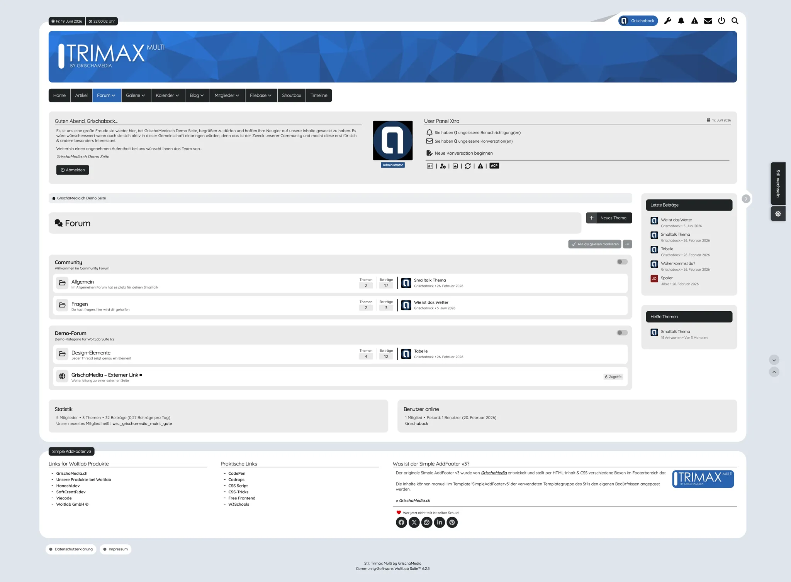Click the Abmelden button
This screenshot has width=791, height=582.
point(73,170)
